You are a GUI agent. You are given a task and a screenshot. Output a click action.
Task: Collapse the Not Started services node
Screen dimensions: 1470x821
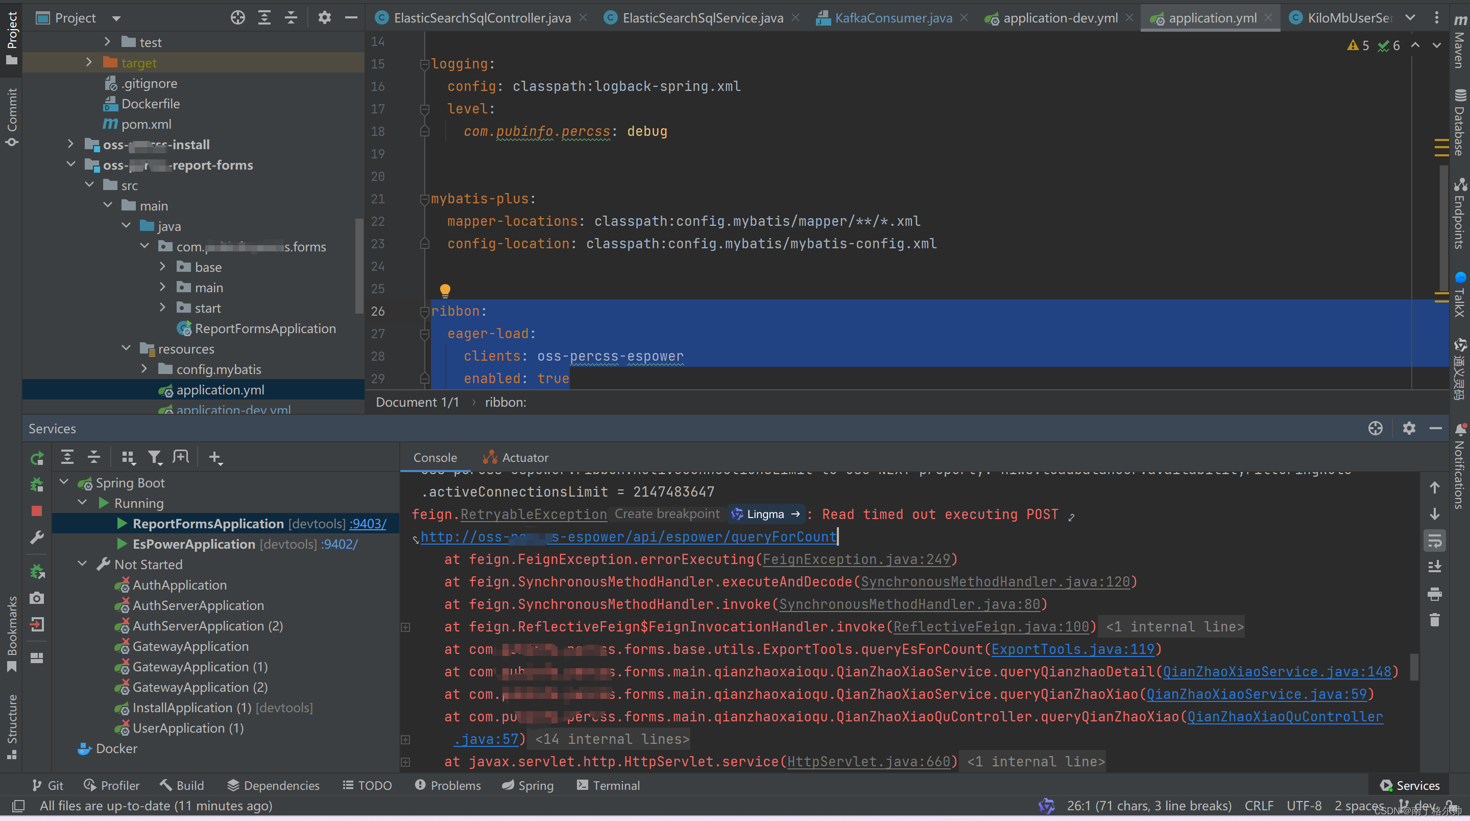coord(83,564)
